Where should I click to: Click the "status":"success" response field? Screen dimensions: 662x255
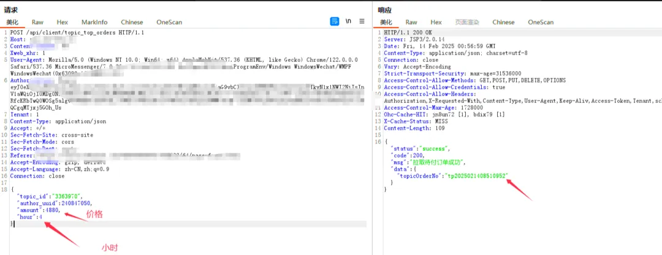420,148
